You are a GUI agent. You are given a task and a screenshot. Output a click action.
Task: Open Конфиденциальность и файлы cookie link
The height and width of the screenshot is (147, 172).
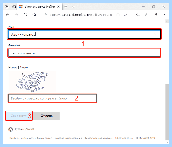(31, 138)
